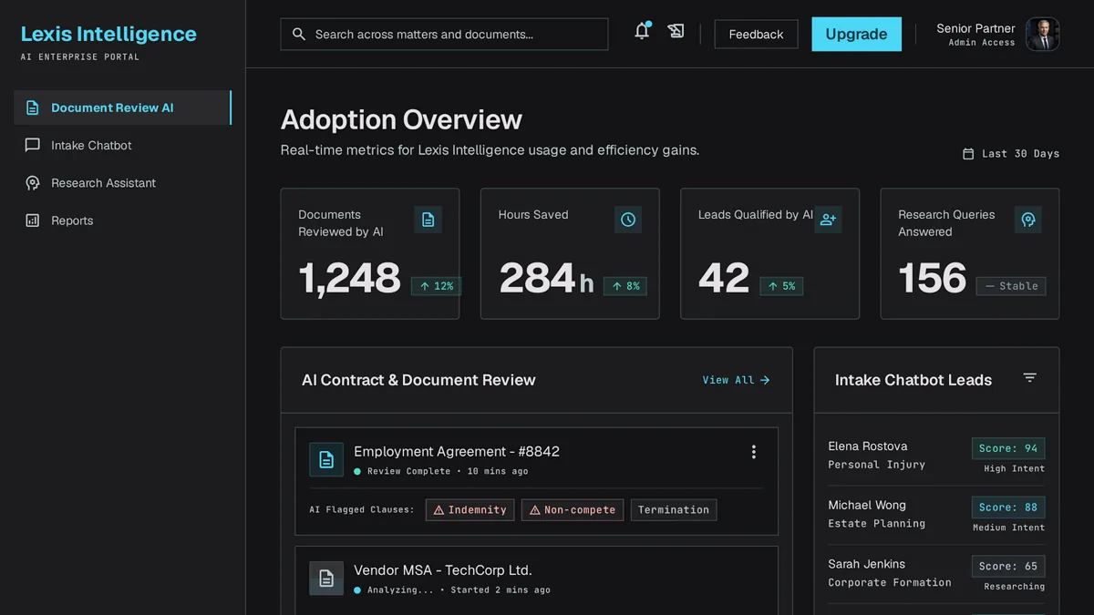Select Elena Rostova lead name
1094x615 pixels.
click(868, 446)
